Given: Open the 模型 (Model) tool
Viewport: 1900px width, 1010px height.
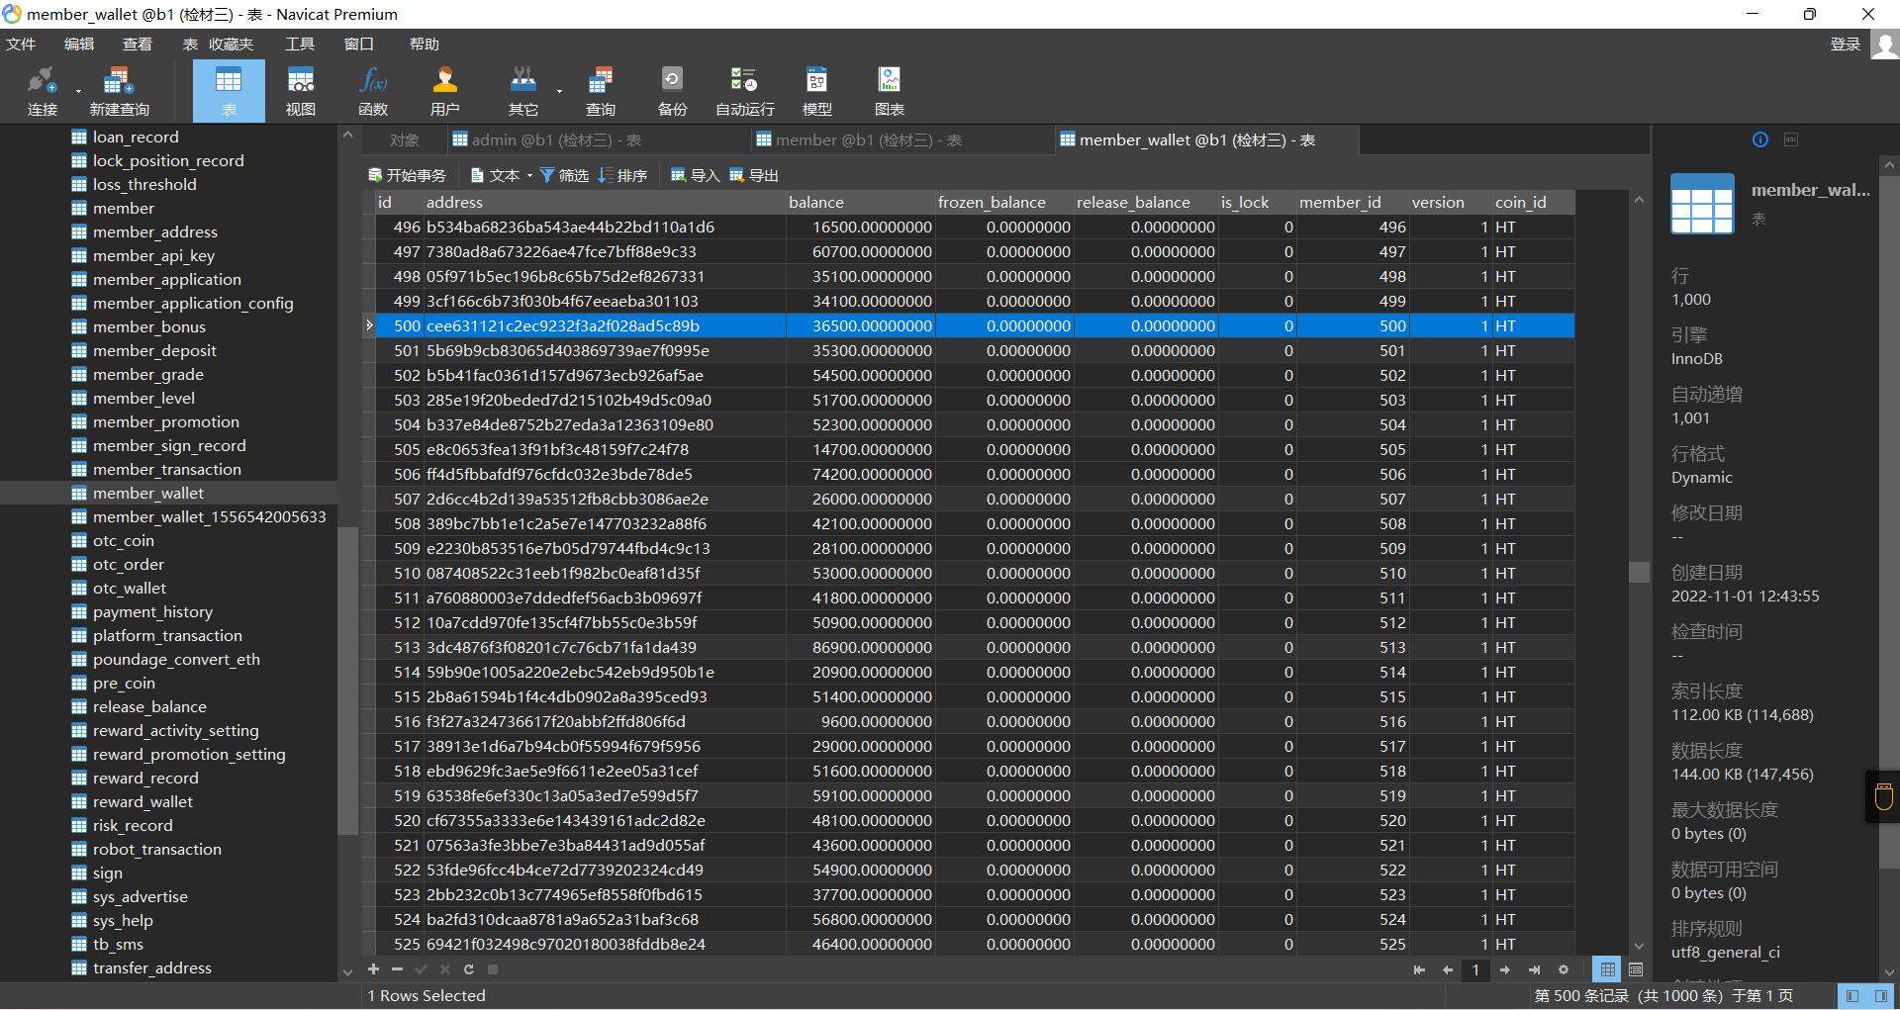Looking at the screenshot, I should 817,91.
